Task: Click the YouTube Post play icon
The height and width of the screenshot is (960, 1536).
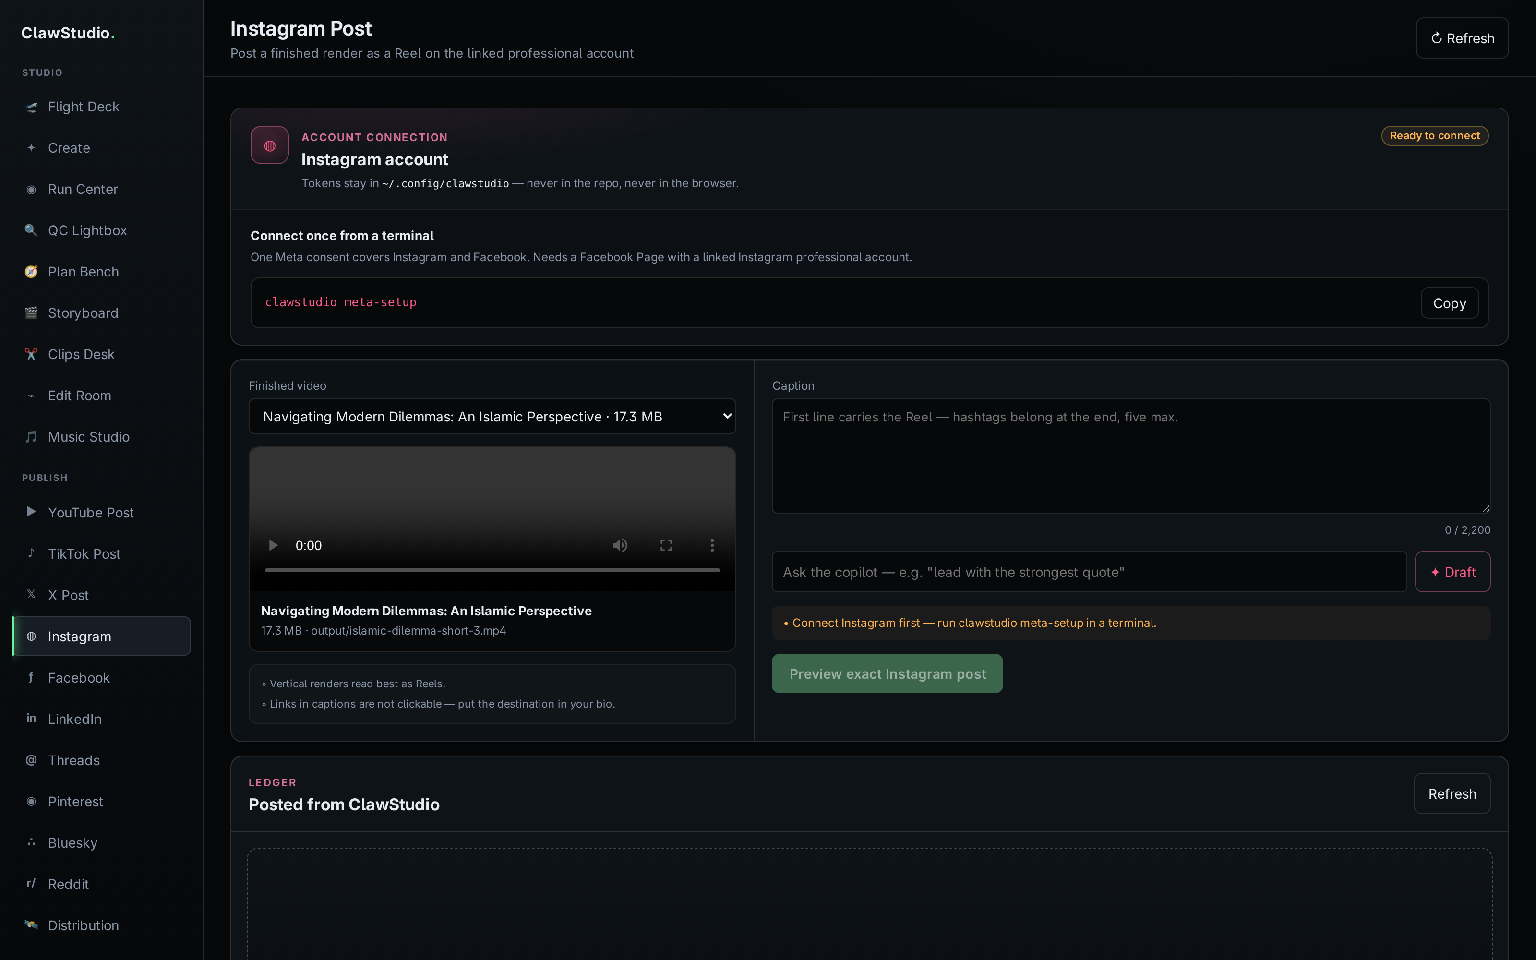Action: pos(31,512)
